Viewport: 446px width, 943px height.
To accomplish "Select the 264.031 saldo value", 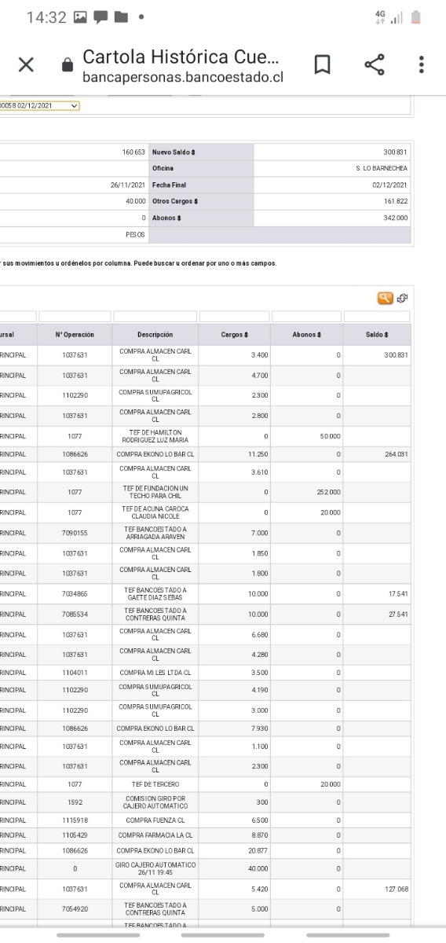I will coord(397,454).
